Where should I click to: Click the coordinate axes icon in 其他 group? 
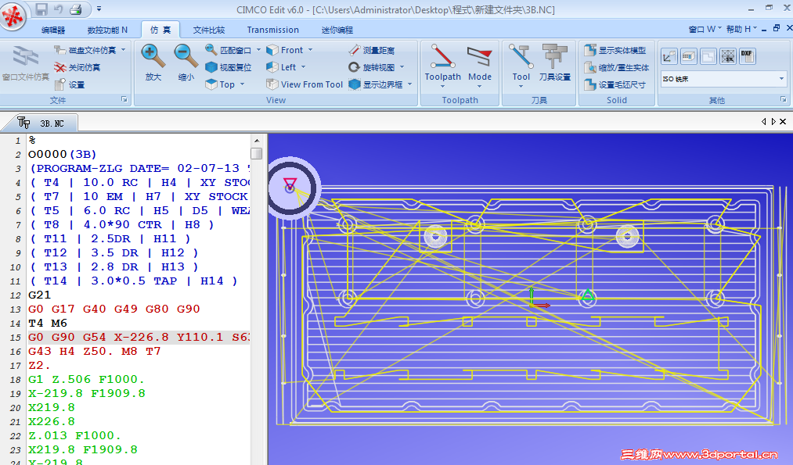[669, 56]
